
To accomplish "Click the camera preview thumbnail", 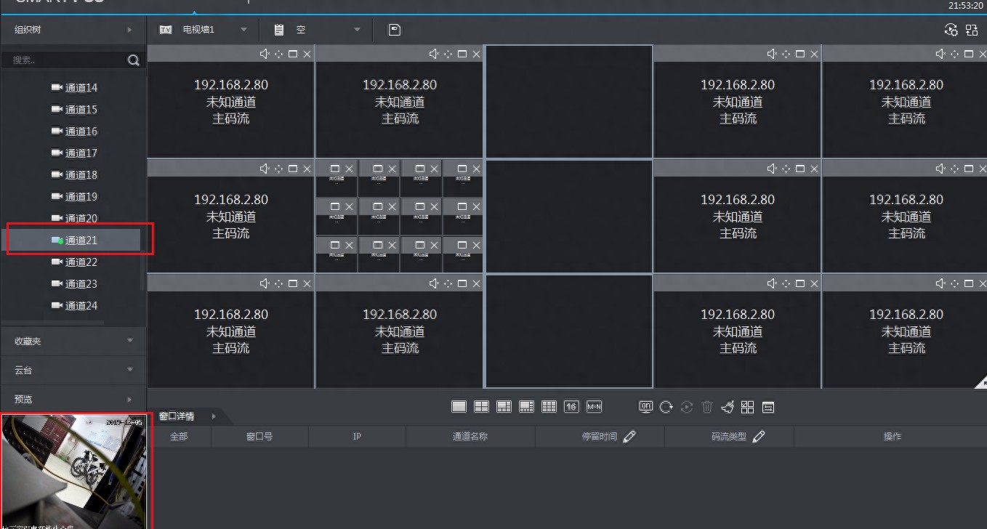I will pos(74,472).
